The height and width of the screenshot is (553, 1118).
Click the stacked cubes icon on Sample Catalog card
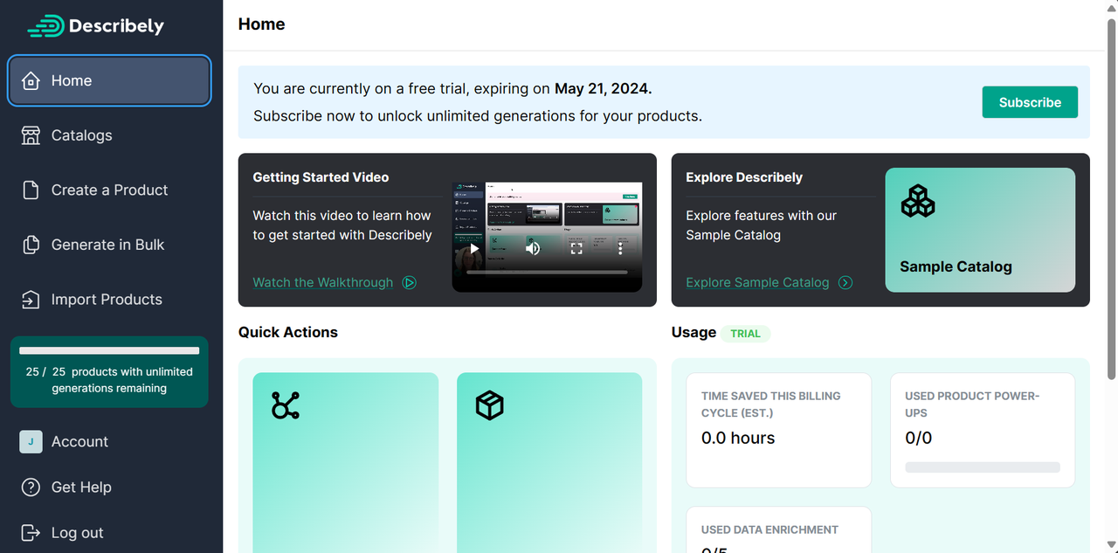(918, 201)
